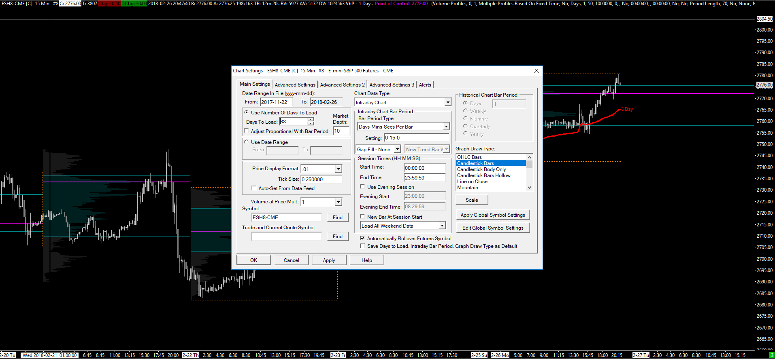The image size is (775, 359).
Task: Open the Bar Period Type dropdown
Action: (x=446, y=127)
